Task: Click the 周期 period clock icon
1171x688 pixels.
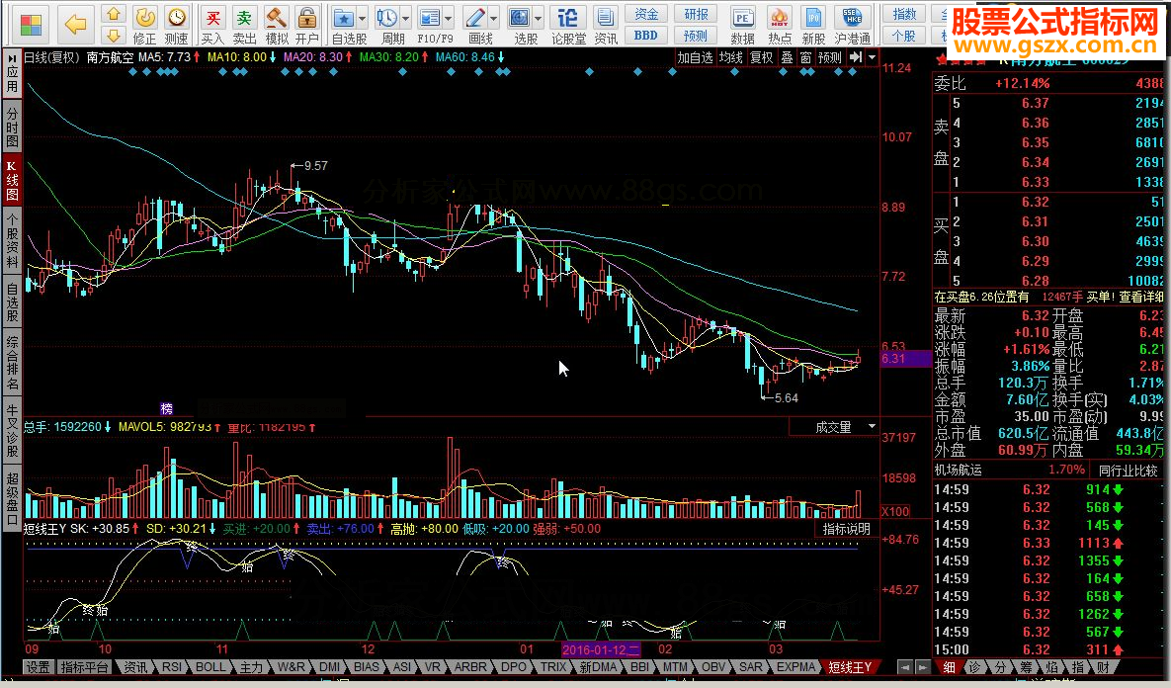Action: click(387, 26)
